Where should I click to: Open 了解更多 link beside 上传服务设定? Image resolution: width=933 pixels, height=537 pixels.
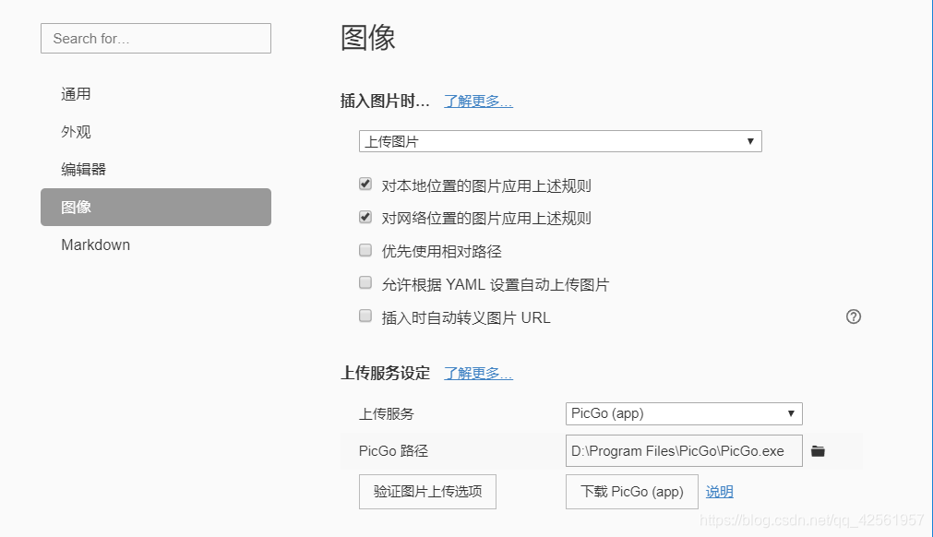tap(477, 373)
